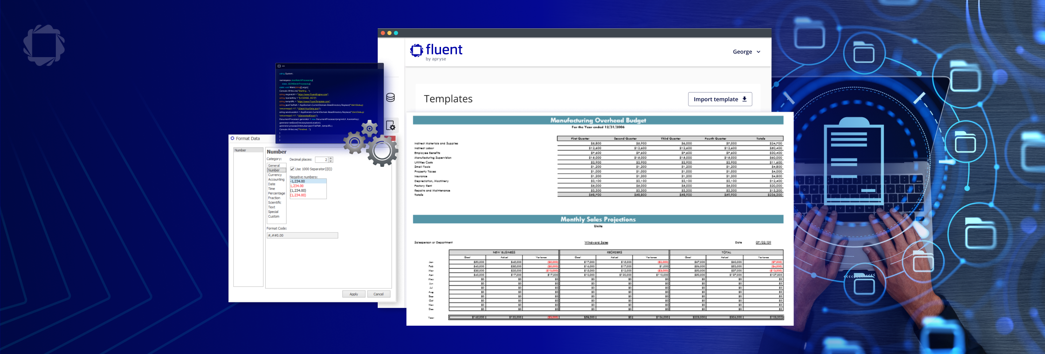Click the Format Data window icon
The image size is (1045, 354).
232,139
